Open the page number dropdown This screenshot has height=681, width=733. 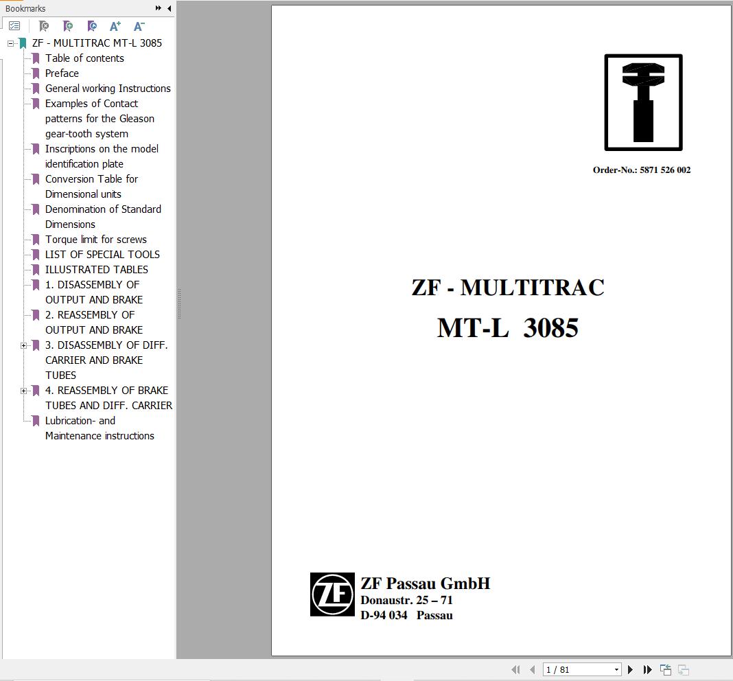616,669
